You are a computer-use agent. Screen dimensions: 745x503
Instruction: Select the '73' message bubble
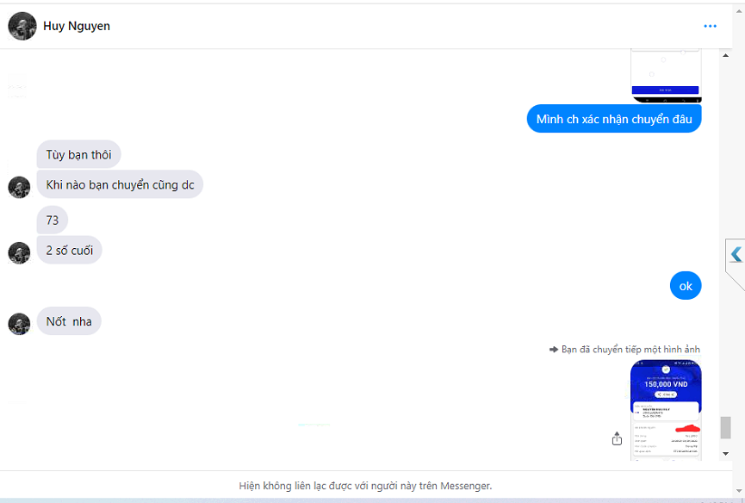click(53, 220)
